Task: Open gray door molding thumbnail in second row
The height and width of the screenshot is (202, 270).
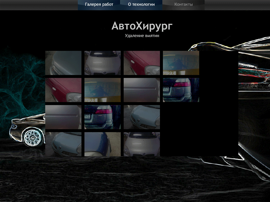Action: (142, 90)
